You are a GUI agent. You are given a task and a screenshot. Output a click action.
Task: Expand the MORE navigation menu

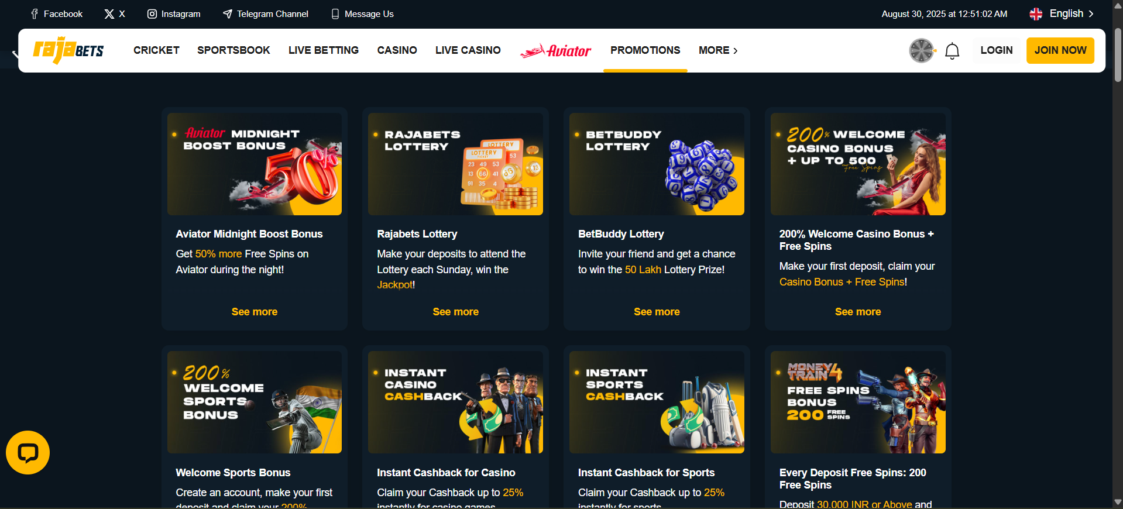[x=718, y=50]
